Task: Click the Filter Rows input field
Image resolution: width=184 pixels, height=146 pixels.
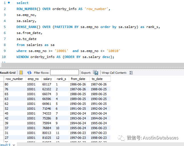Action: coord(64,73)
